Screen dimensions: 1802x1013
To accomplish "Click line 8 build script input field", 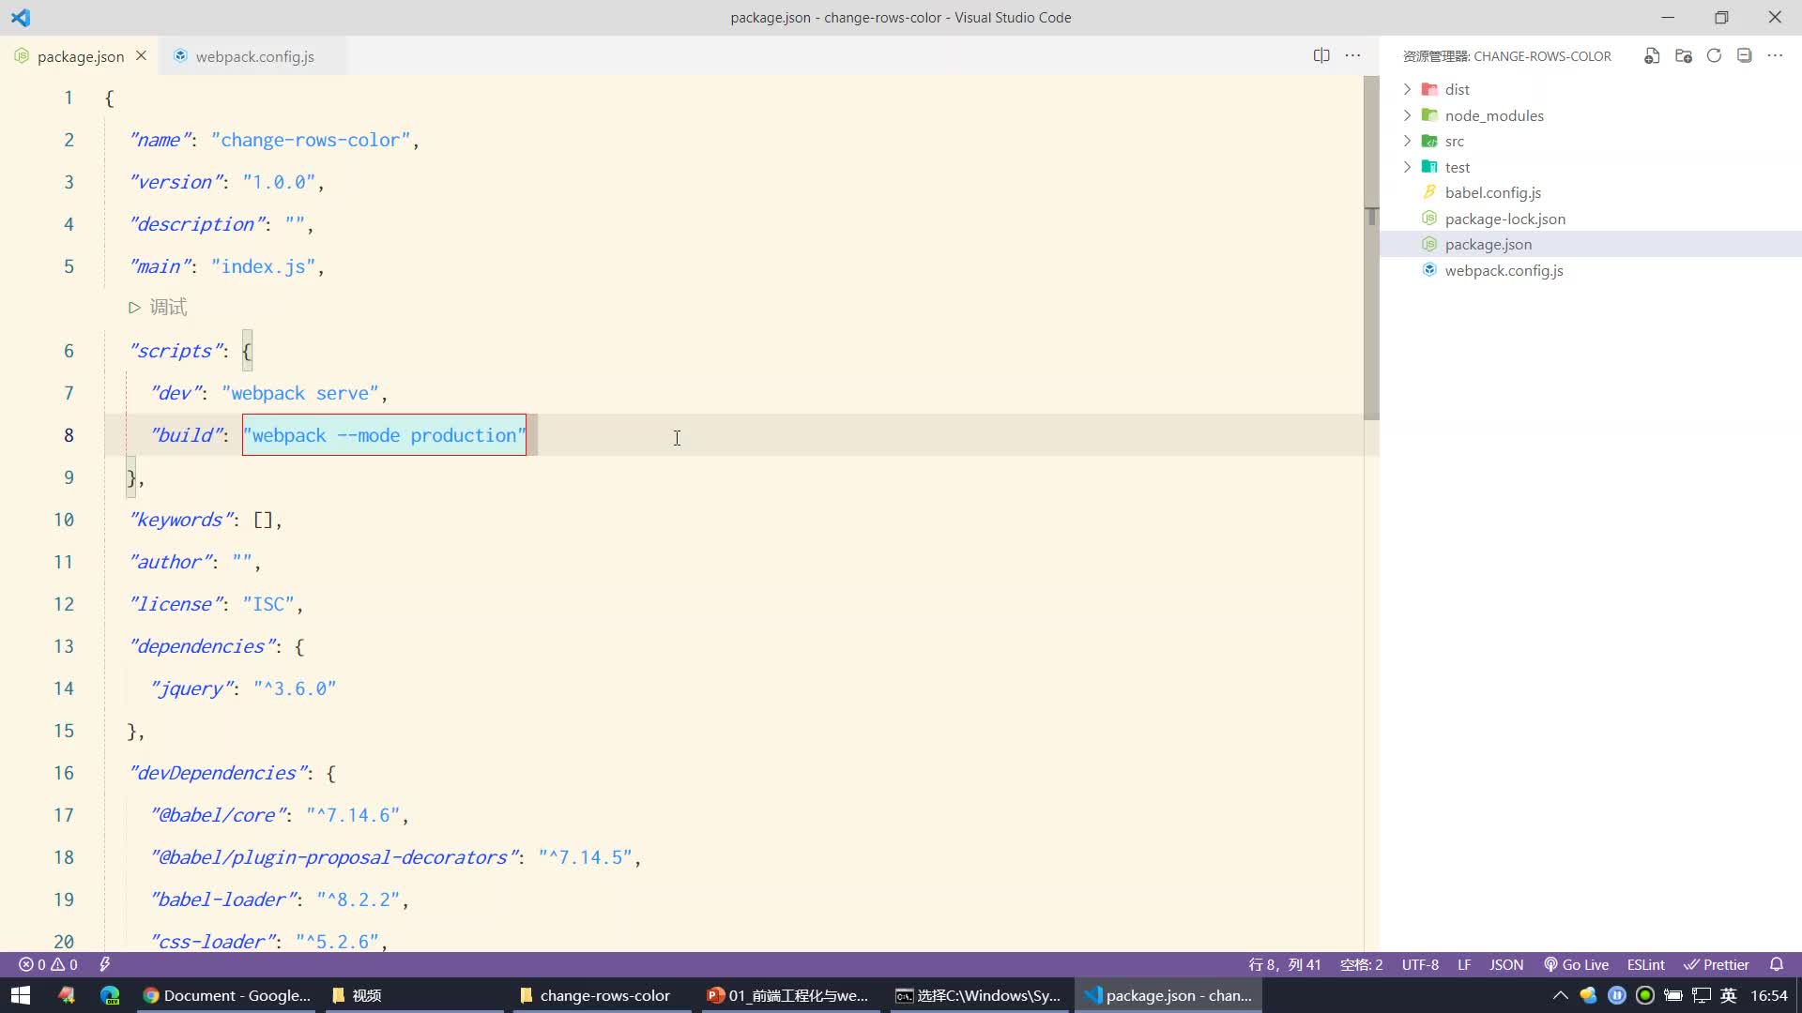I will pyautogui.click(x=384, y=435).
